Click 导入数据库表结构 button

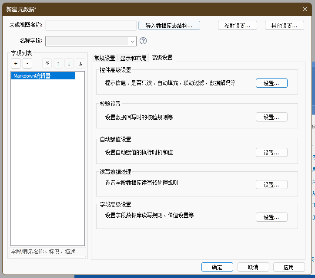click(x=169, y=26)
